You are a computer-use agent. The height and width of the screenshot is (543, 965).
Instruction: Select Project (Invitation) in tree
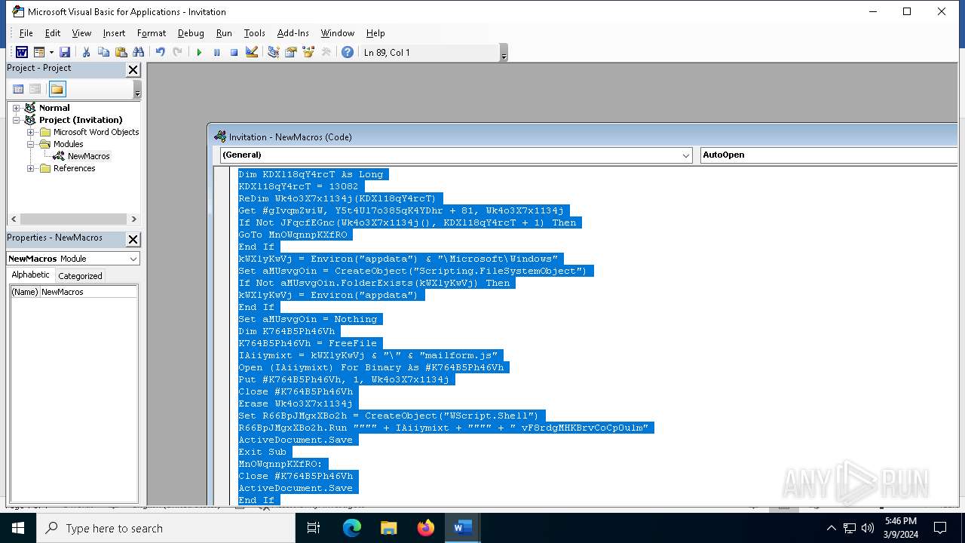(x=81, y=120)
